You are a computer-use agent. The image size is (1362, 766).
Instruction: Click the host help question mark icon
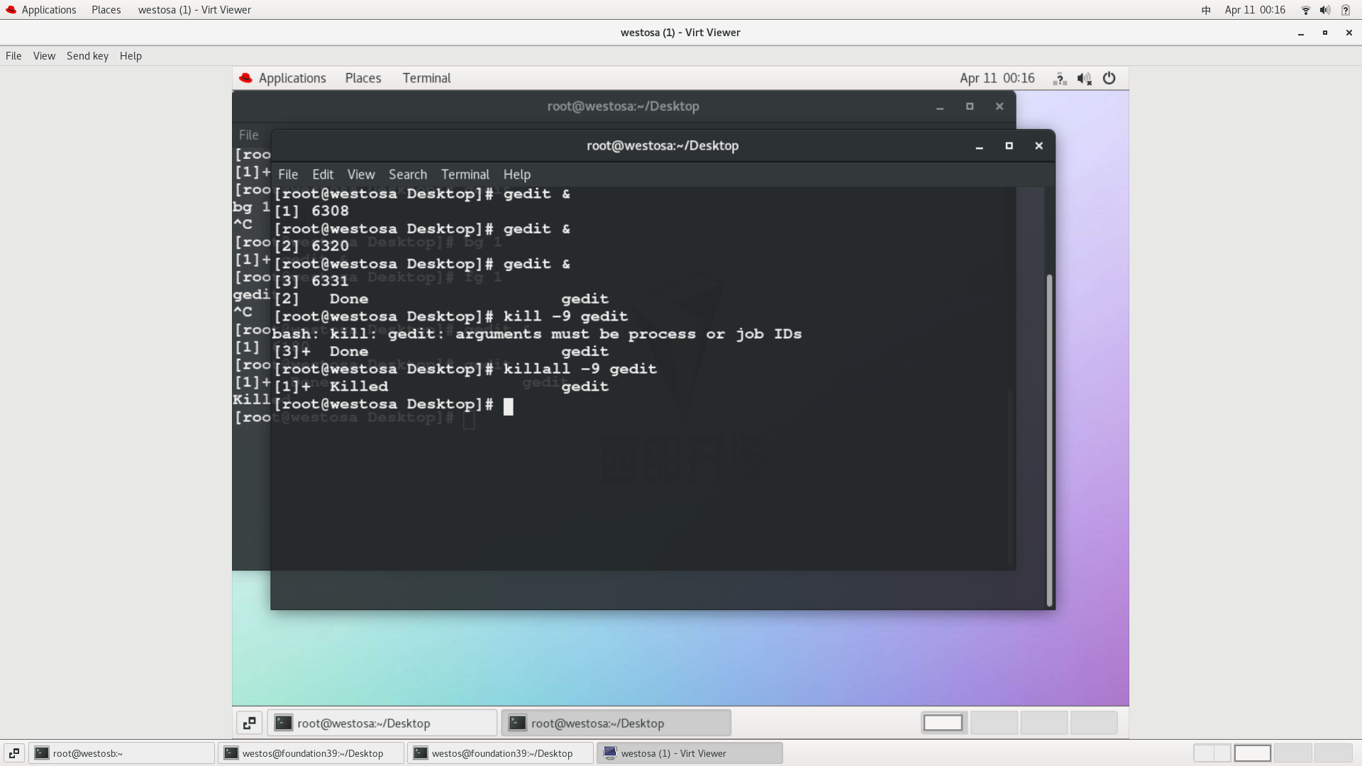(1346, 10)
